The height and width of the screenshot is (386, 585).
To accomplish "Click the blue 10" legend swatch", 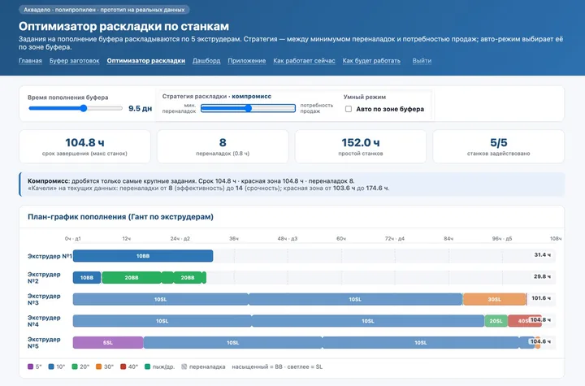I will 51,366.
